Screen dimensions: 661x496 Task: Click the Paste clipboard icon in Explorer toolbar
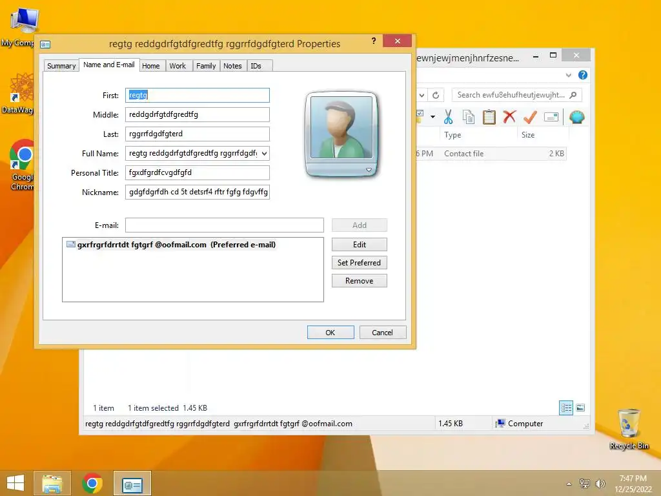pos(489,117)
